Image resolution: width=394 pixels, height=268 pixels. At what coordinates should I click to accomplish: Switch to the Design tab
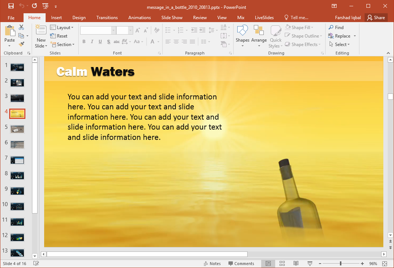[x=79, y=18]
